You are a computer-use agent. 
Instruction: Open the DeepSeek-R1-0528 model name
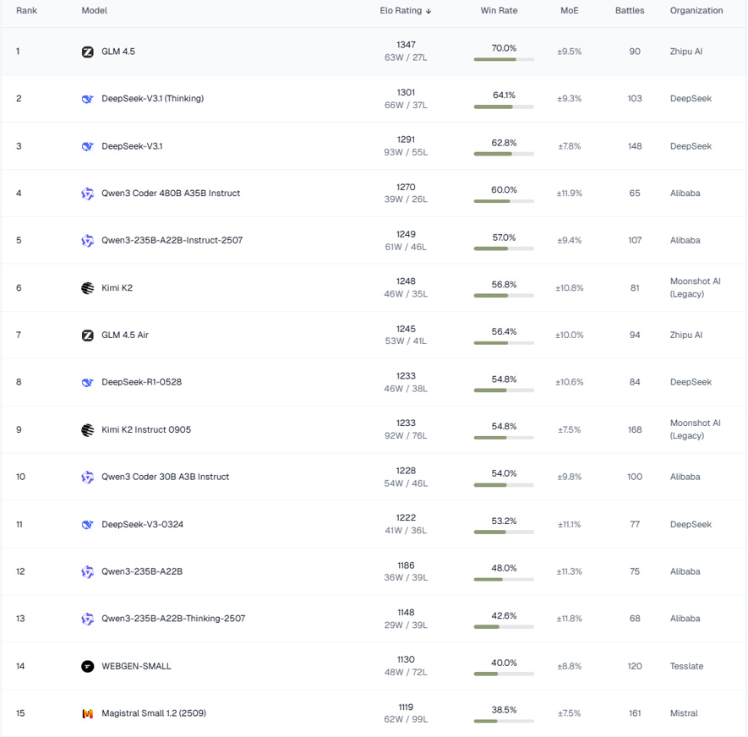pos(142,382)
